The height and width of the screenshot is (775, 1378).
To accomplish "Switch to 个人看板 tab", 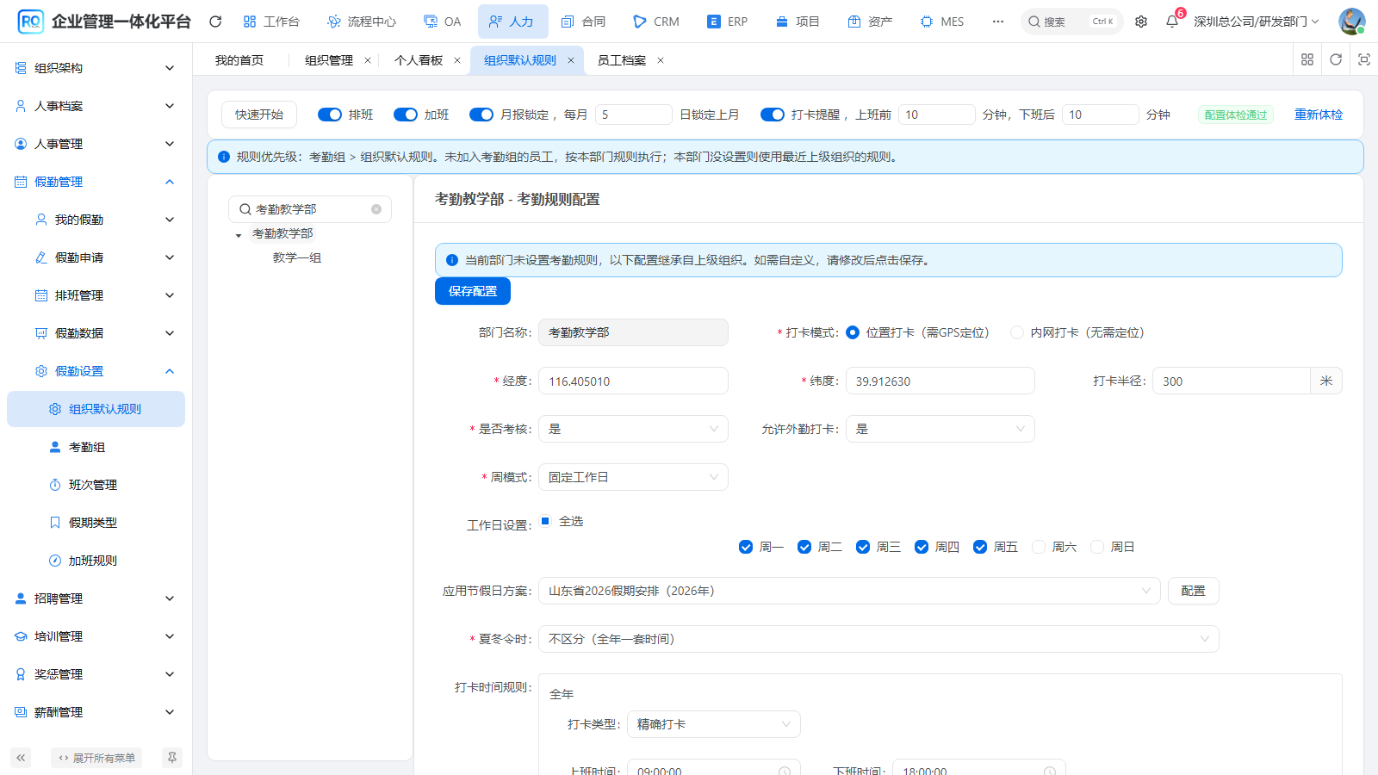I will pos(419,60).
